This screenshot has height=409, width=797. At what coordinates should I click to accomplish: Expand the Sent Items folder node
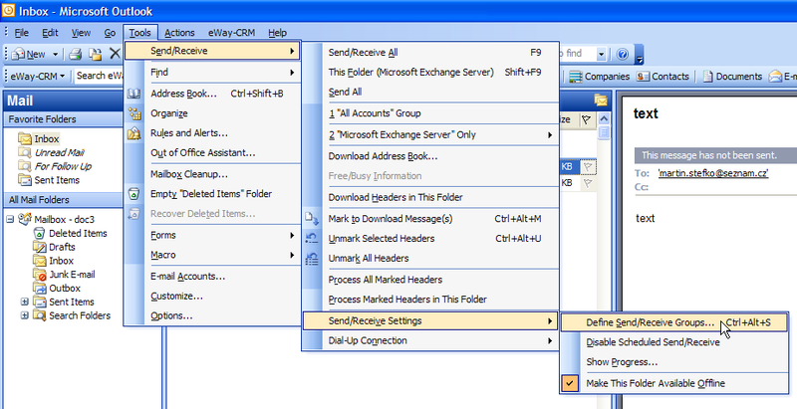click(24, 302)
